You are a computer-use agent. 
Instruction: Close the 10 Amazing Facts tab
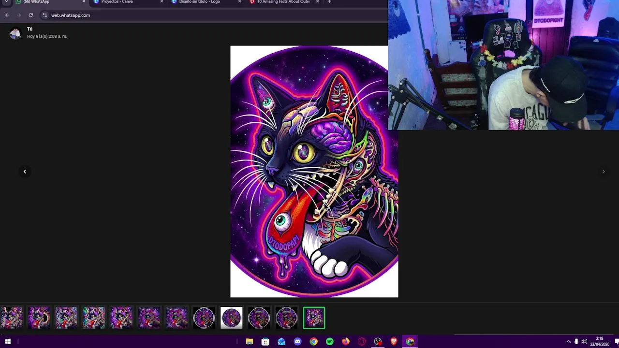coord(317,2)
